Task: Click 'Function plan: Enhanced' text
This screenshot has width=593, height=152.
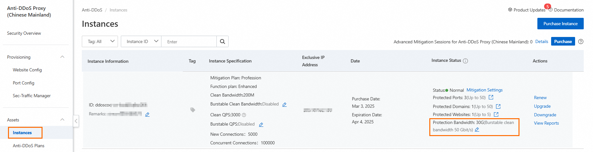Action: pyautogui.click(x=233, y=86)
